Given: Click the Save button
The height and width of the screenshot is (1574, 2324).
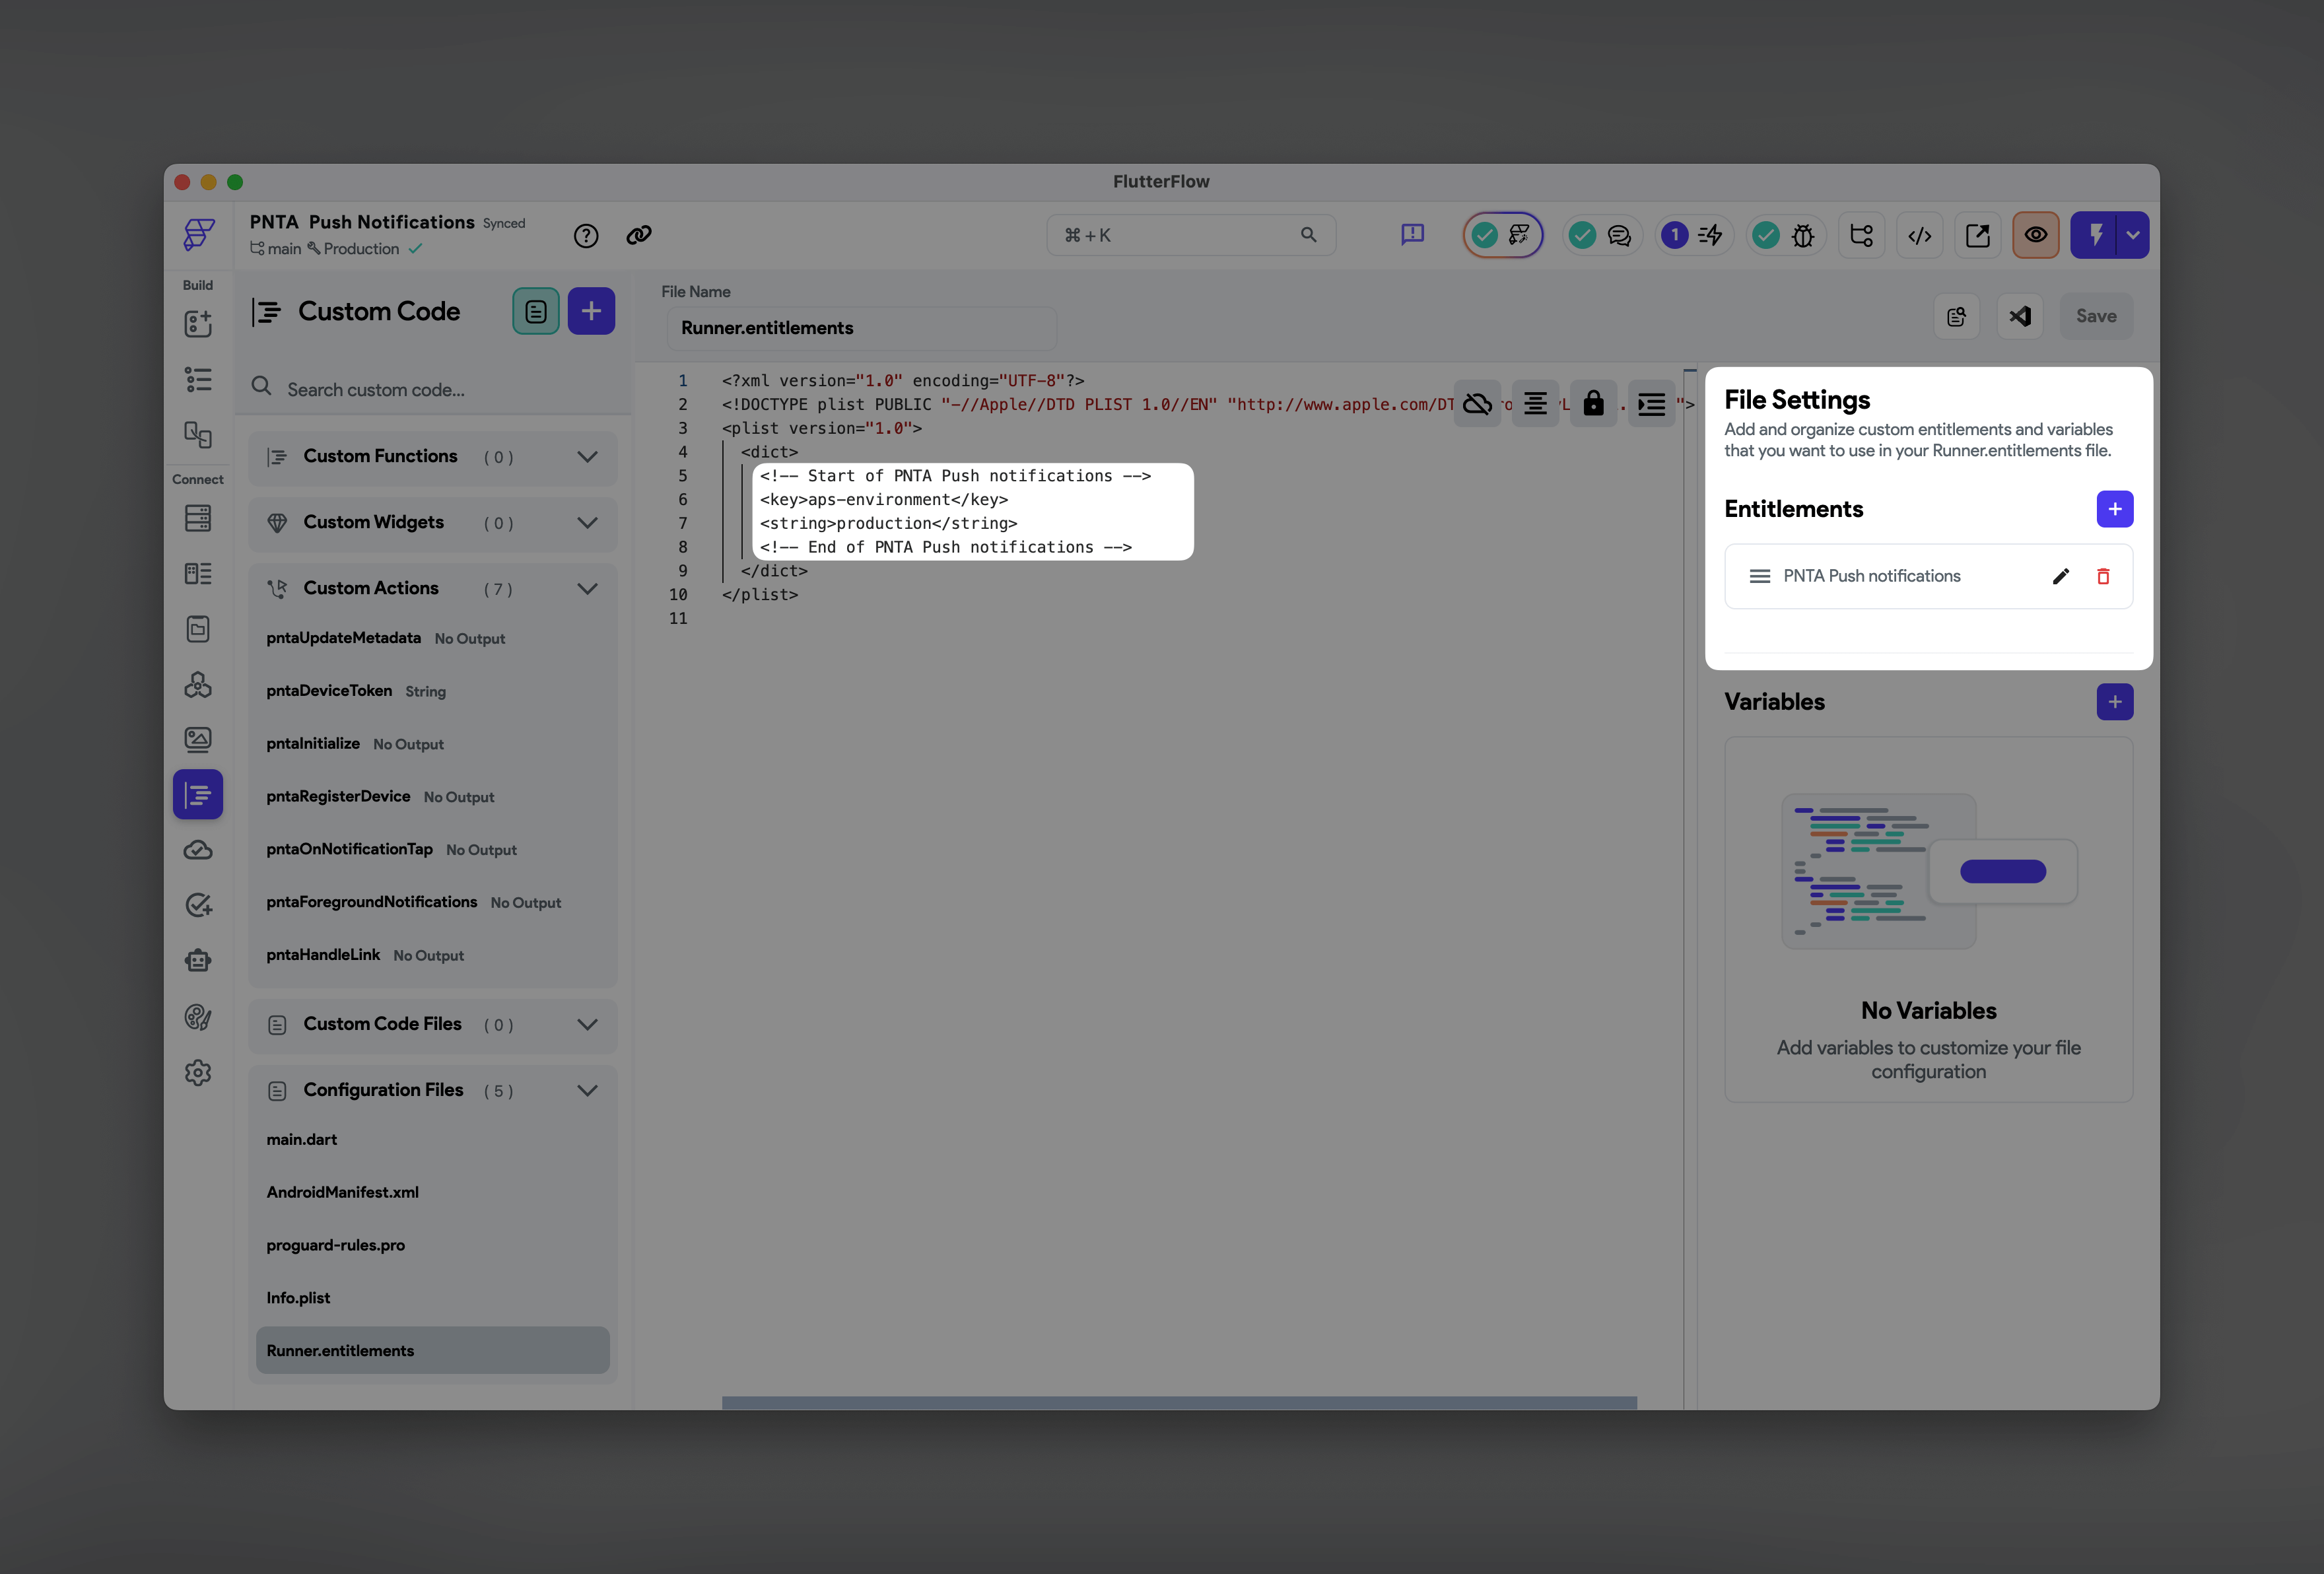Looking at the screenshot, I should [x=2096, y=316].
